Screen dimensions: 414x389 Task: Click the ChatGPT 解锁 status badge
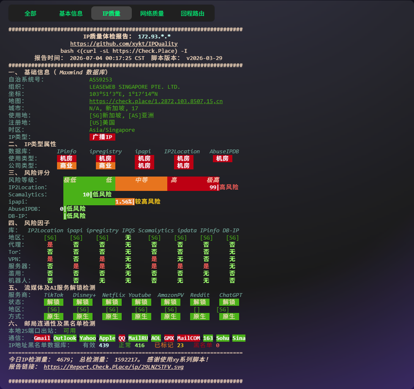(229, 302)
